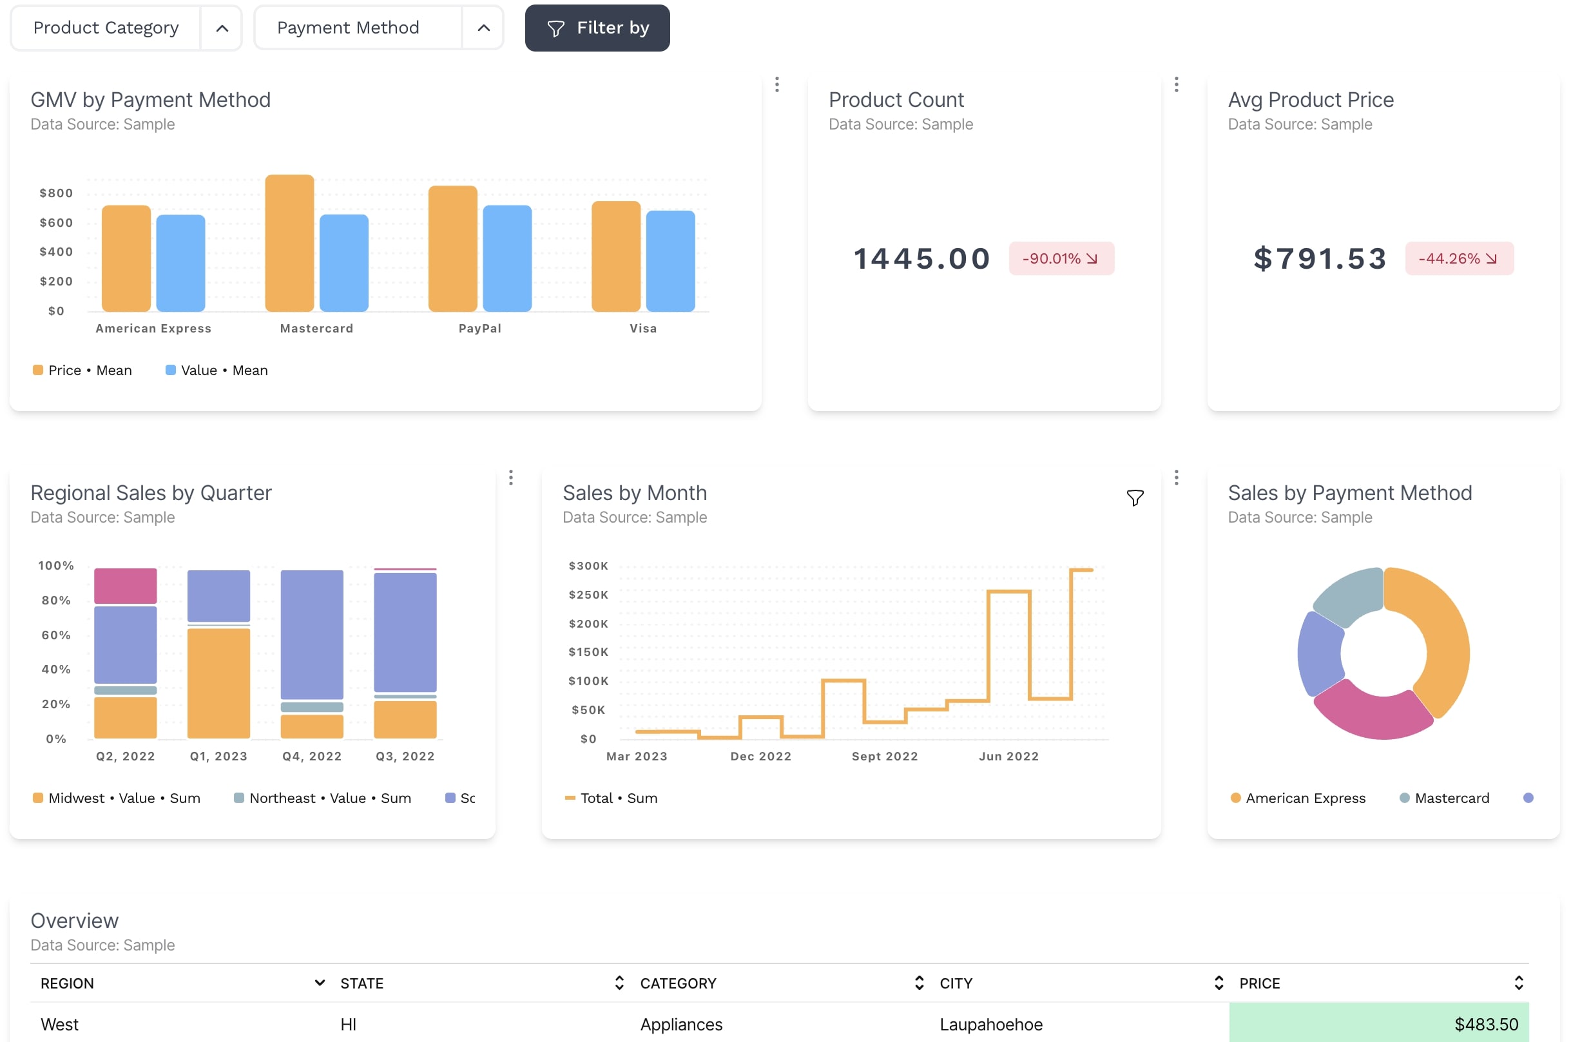
Task: Toggle the Total • Sum legend on Sales by Month
Action: [x=610, y=798]
